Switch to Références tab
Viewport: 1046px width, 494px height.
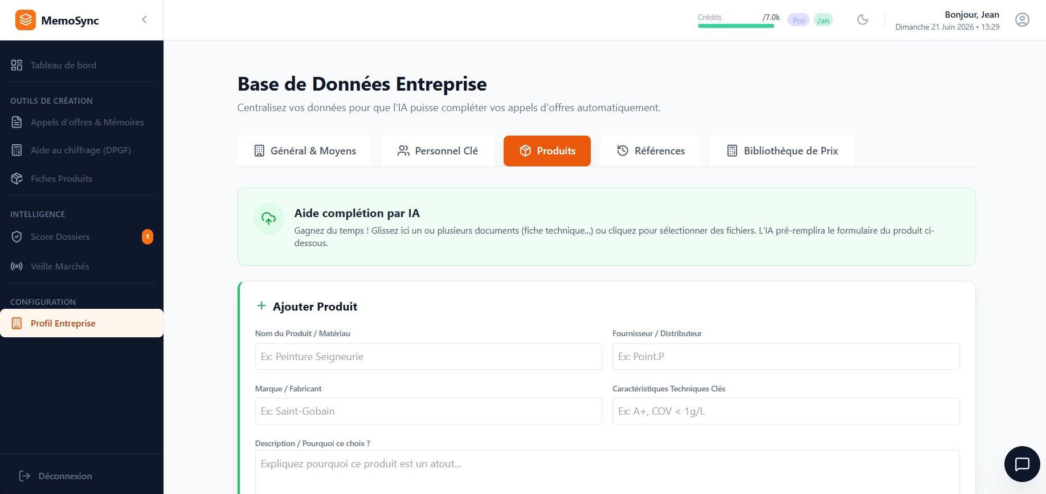[651, 151]
